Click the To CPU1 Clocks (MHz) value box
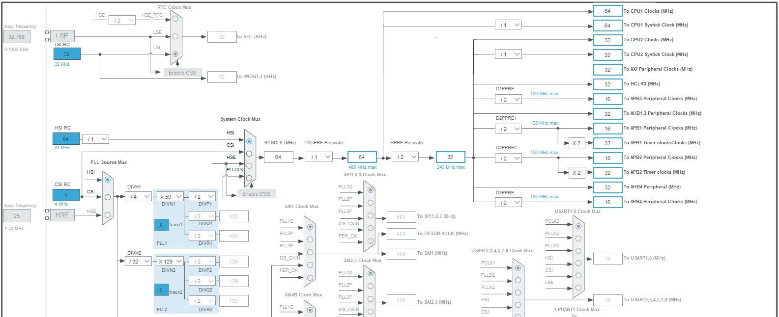 point(607,11)
